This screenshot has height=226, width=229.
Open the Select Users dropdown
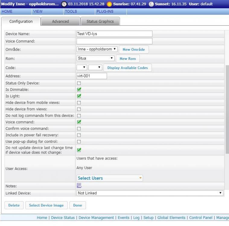point(110,178)
